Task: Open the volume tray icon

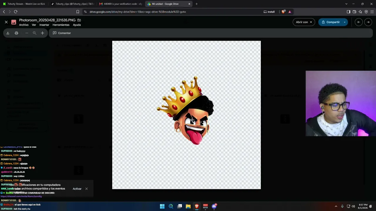Action: [x=353, y=206]
